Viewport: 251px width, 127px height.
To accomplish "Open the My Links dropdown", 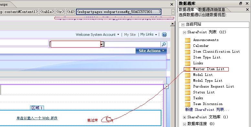I will tap(149, 34).
